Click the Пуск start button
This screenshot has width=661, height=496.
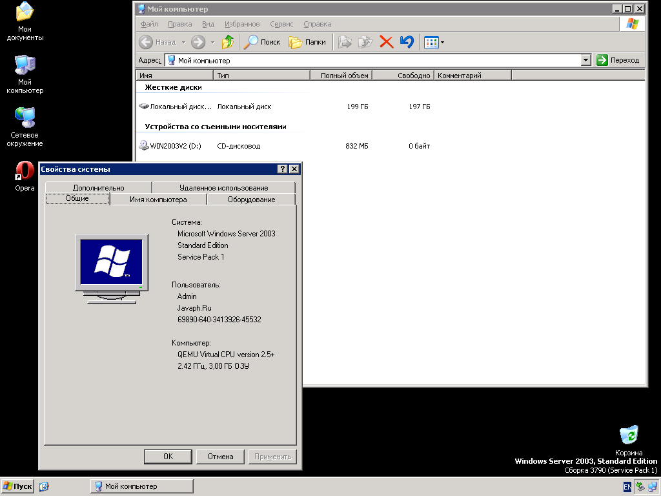[x=17, y=486]
